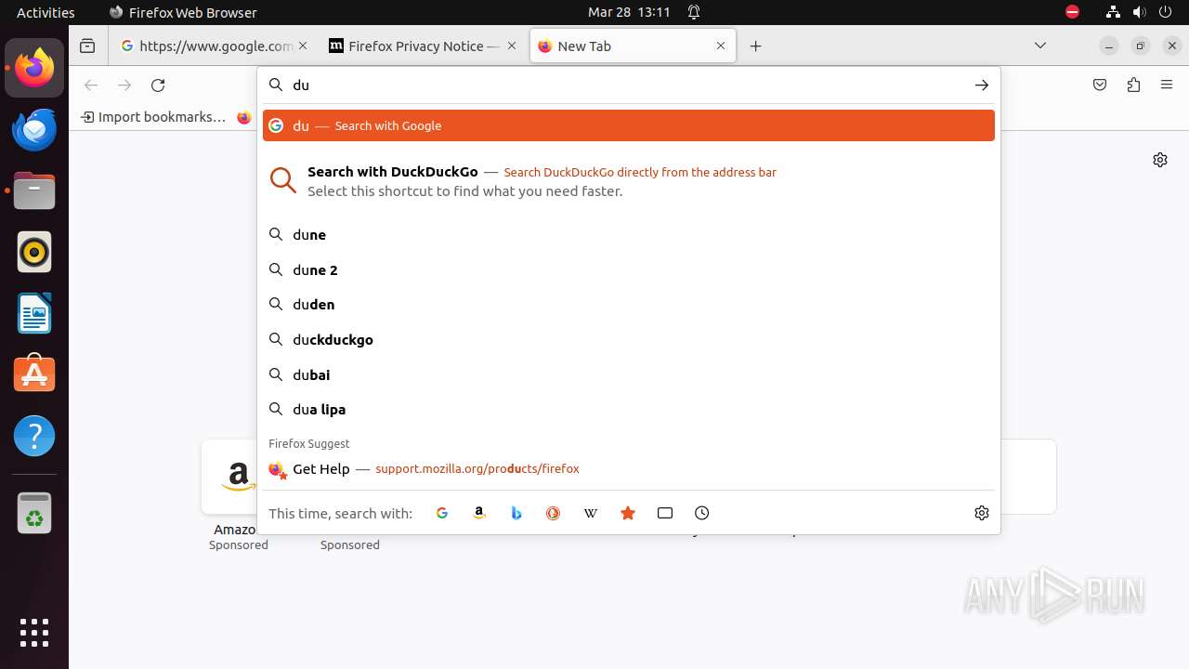Screen dimensions: 1189x669
Task: Open Firefox application hamburger menu
Action: [1167, 85]
